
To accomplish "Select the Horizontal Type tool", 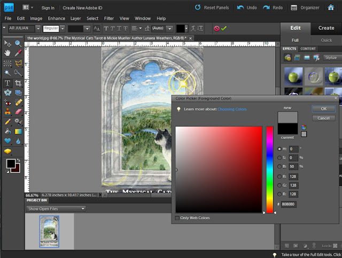I will pyautogui.click(x=7, y=83).
